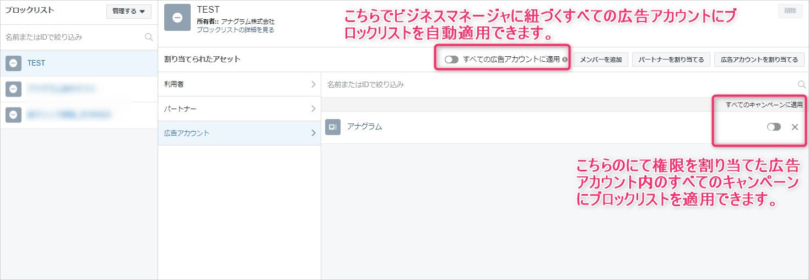This screenshot has width=809, height=280.
Task: Open the ブロックリストの詳細を見る link
Action: coord(235,30)
